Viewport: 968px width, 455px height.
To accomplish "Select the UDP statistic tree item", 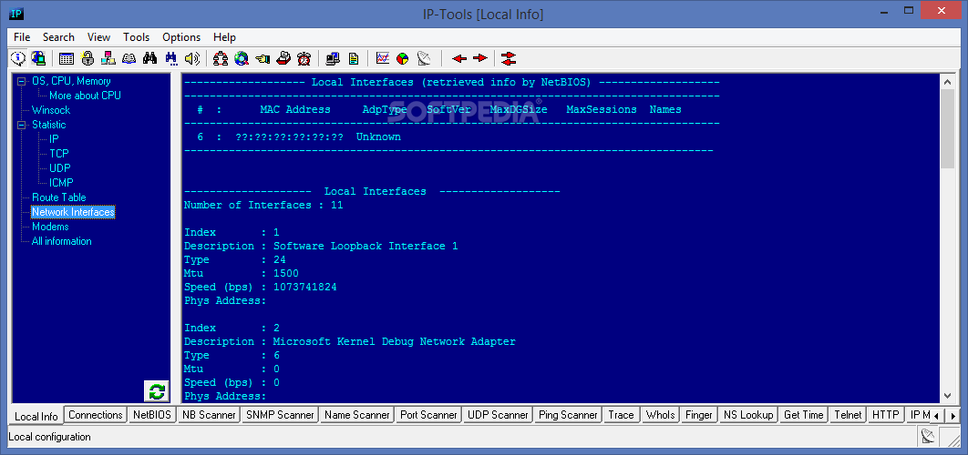I will coord(60,168).
